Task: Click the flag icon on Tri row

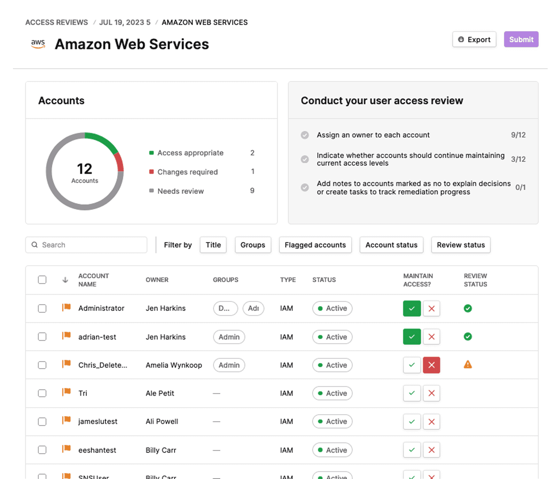Action: click(66, 392)
